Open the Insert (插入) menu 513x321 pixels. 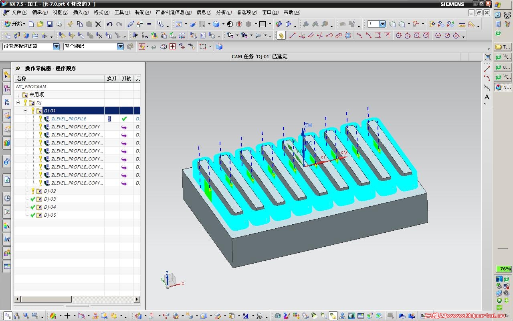[x=81, y=12]
